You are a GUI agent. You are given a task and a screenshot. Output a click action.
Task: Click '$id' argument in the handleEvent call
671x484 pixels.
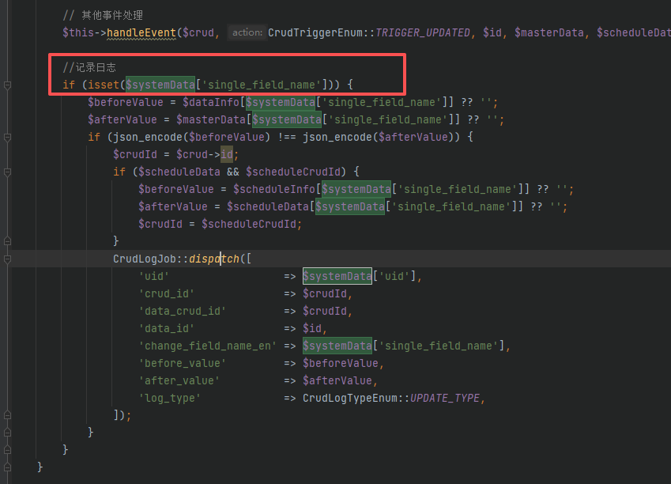(x=492, y=32)
